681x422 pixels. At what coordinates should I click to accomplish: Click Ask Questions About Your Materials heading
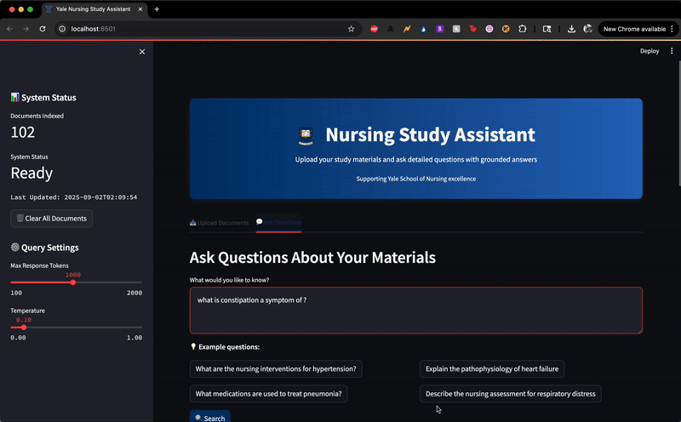tap(312, 258)
